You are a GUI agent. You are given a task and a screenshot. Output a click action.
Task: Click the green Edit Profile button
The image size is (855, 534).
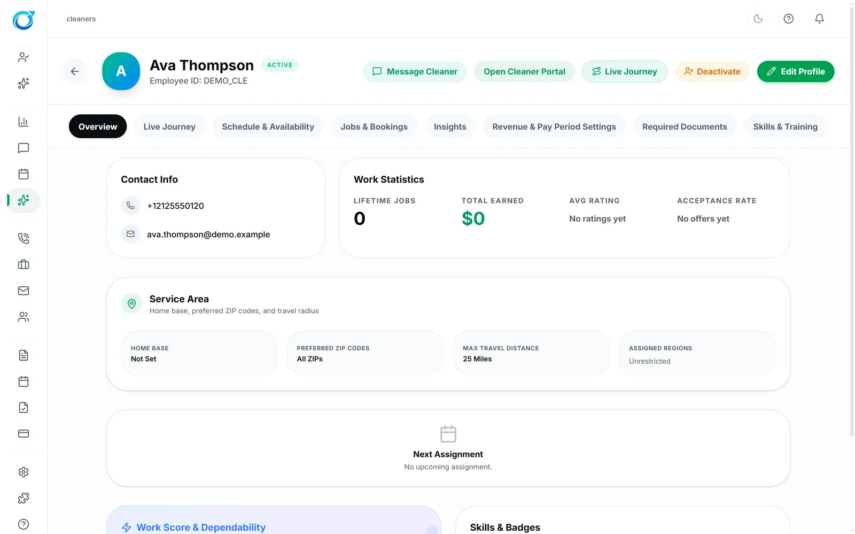tap(796, 72)
